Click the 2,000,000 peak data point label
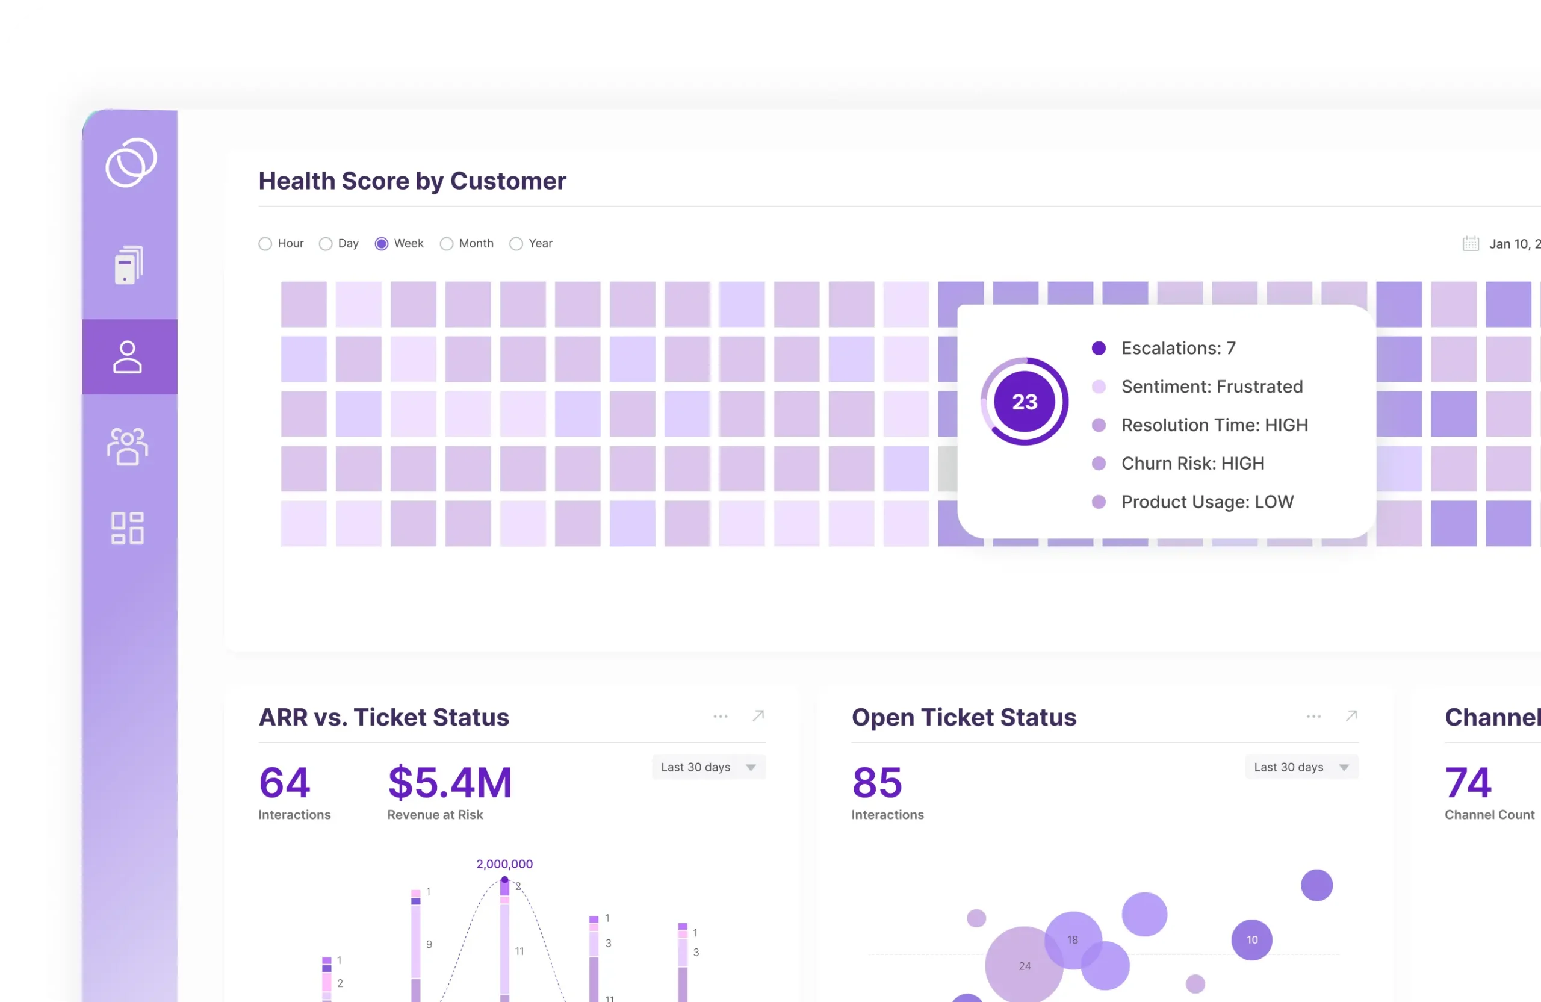This screenshot has height=1002, width=1541. pyautogui.click(x=504, y=864)
